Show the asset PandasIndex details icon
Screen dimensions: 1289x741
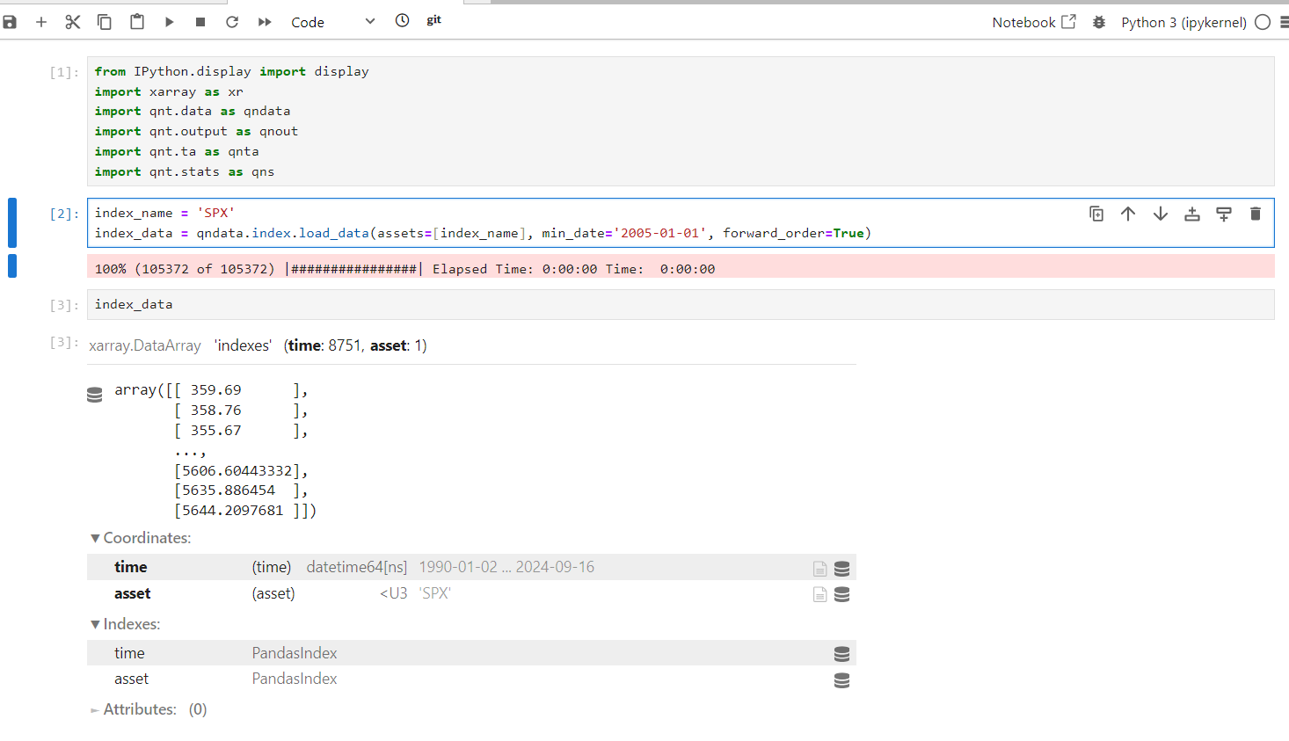(x=841, y=680)
